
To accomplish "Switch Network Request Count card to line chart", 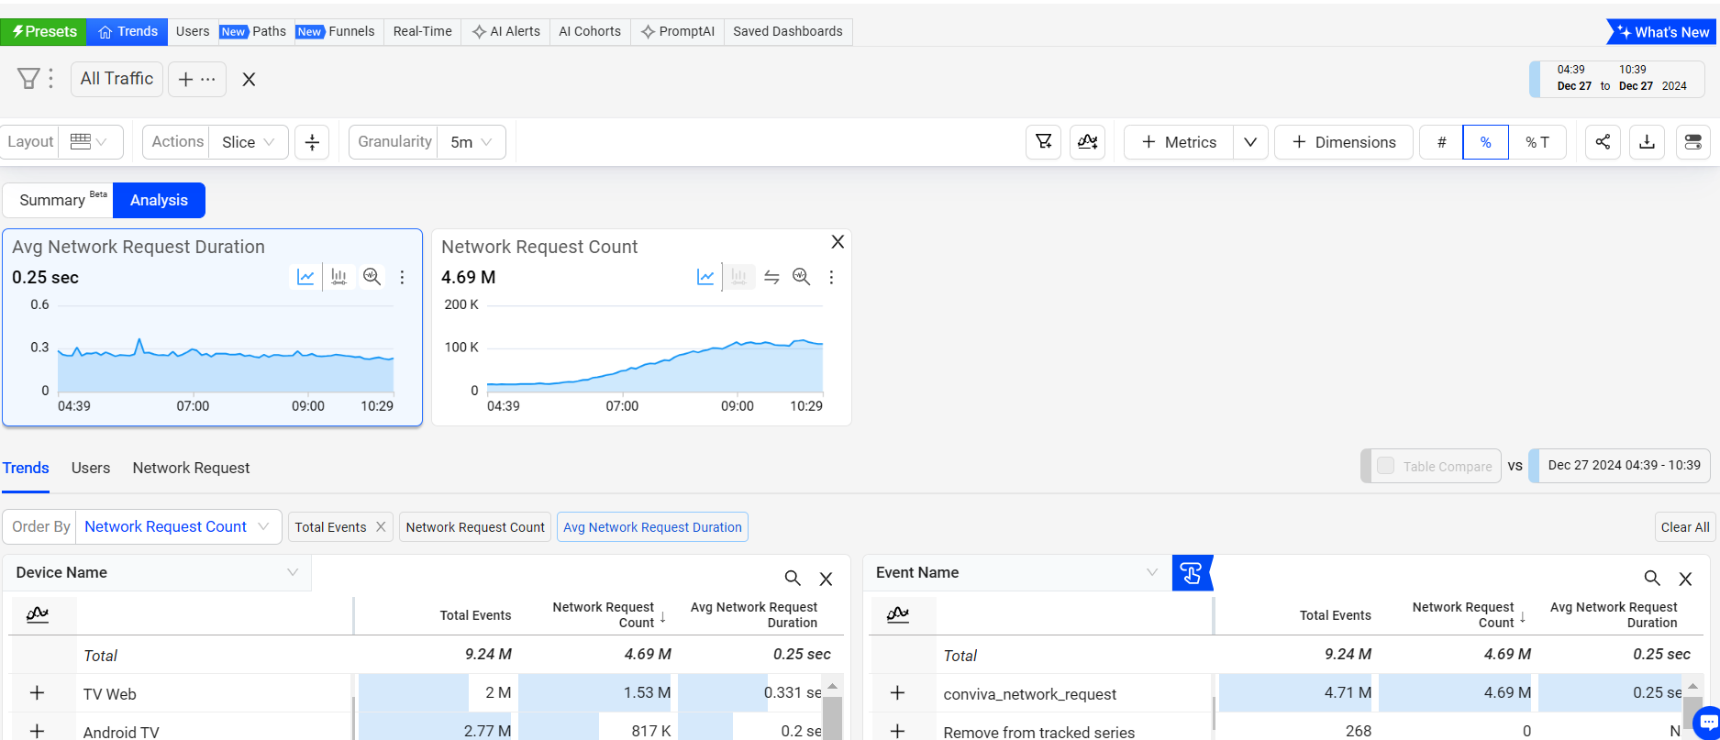I will 705,277.
